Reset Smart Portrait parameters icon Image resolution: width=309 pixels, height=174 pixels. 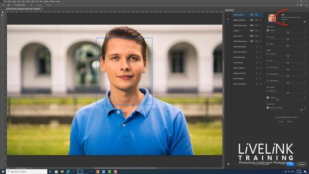point(305,22)
